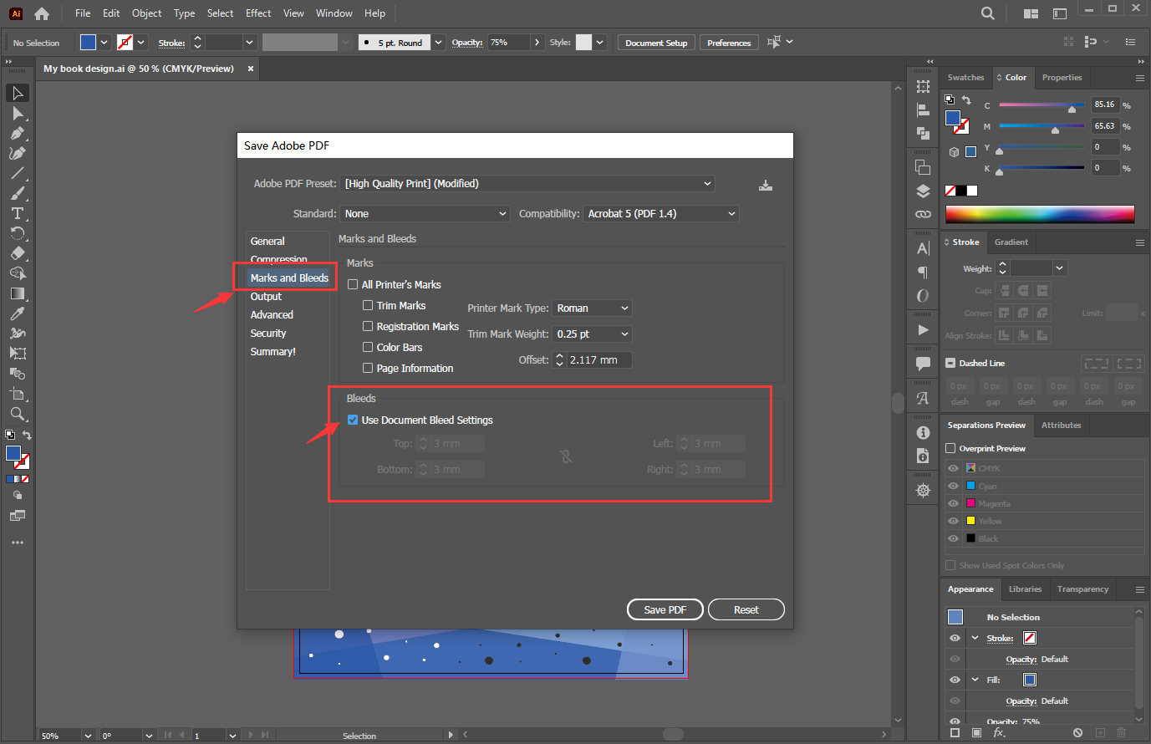Image resolution: width=1151 pixels, height=744 pixels.
Task: Open the Compatibility dropdown
Action: [661, 214]
